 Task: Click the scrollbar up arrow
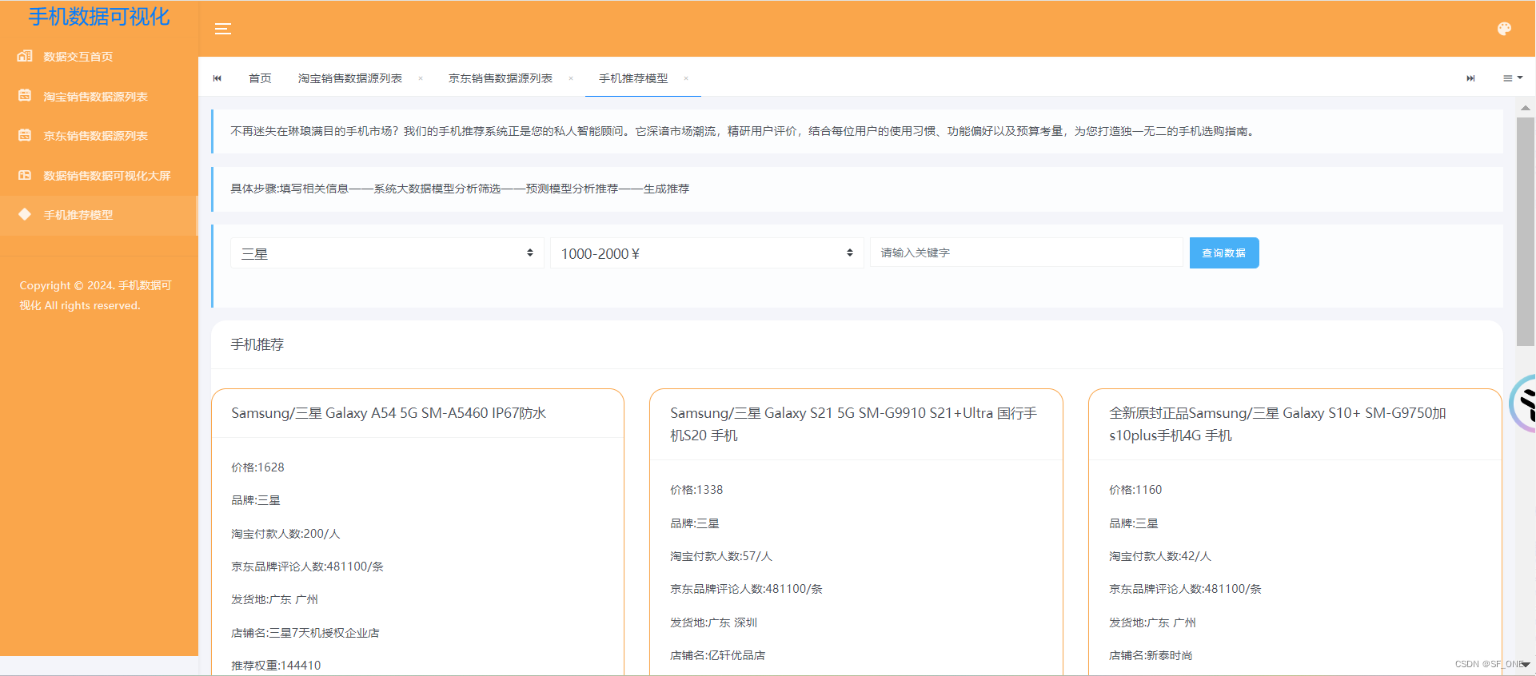pos(1526,107)
